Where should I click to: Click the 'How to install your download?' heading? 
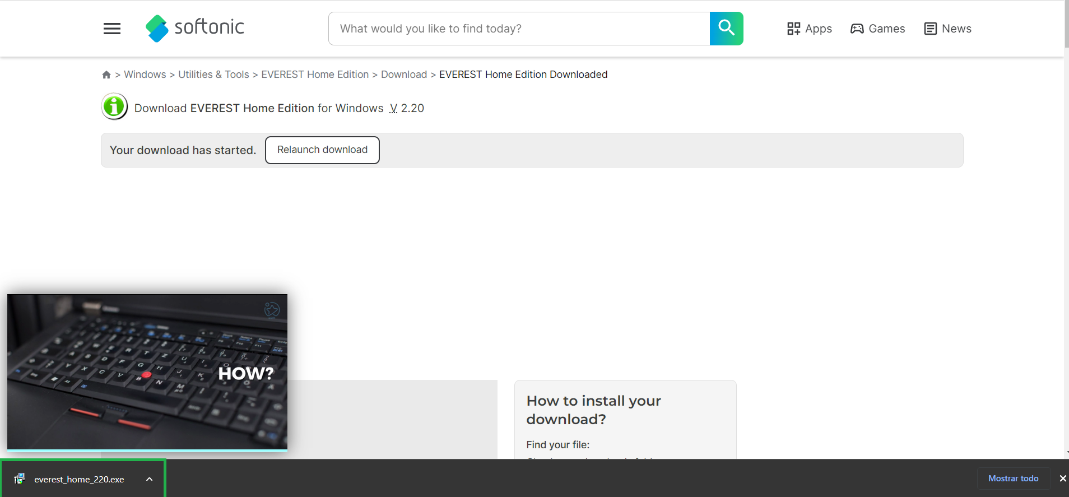pos(594,410)
